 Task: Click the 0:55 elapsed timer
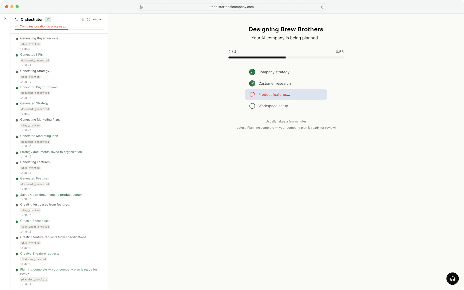click(x=340, y=52)
